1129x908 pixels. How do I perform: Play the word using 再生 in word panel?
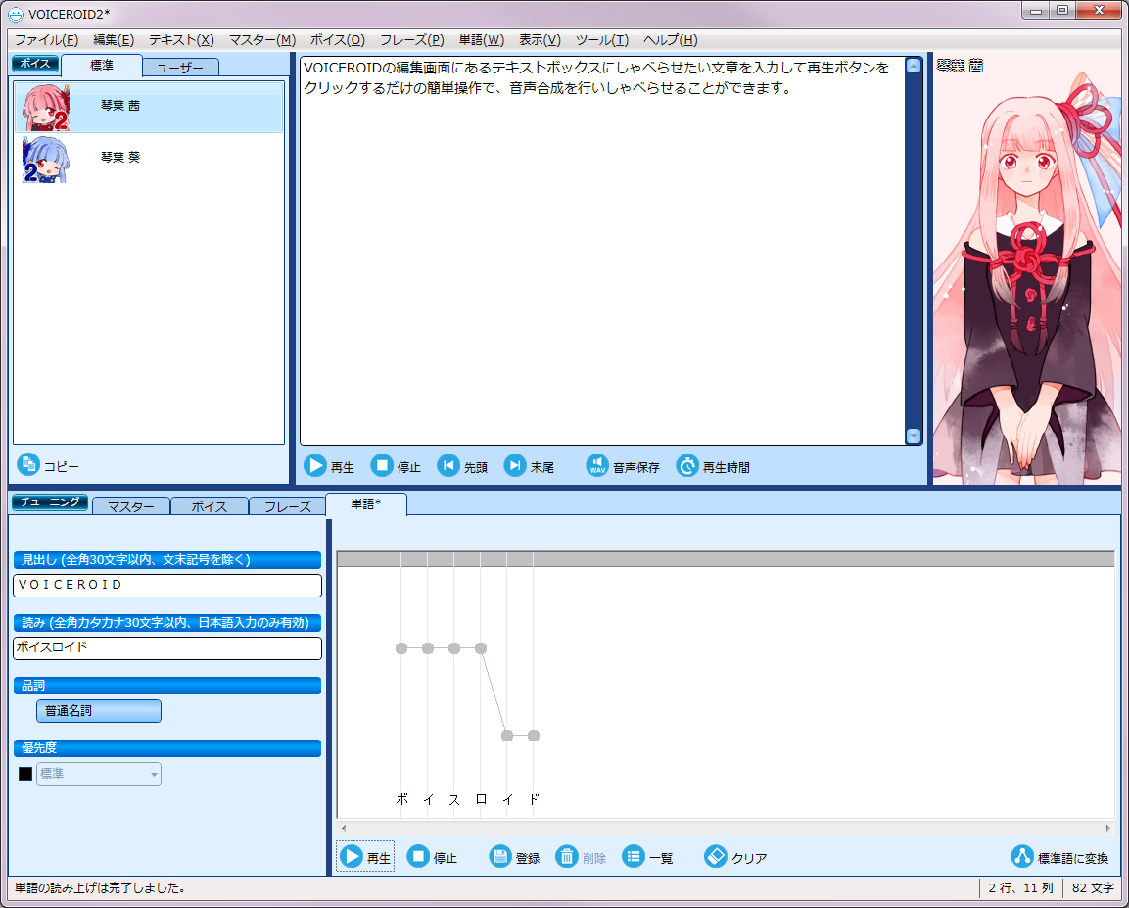point(365,857)
